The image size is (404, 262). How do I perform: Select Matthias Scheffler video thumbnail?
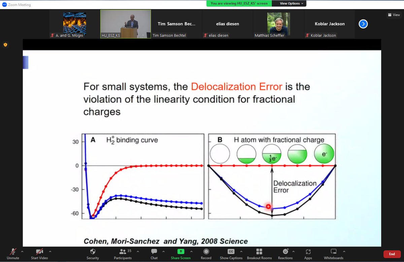tap(278, 24)
